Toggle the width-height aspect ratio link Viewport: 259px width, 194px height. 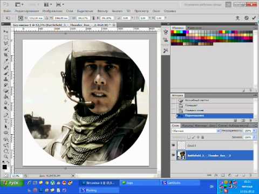pos(93,18)
